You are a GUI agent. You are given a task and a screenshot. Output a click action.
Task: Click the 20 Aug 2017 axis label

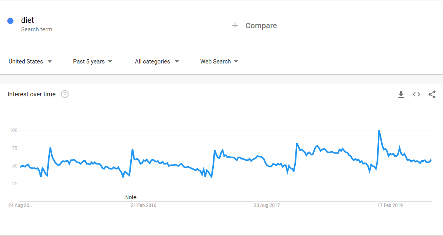coord(267,205)
